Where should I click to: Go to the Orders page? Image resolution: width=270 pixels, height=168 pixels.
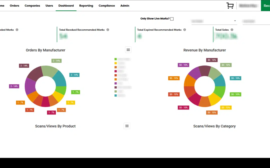tap(14, 6)
